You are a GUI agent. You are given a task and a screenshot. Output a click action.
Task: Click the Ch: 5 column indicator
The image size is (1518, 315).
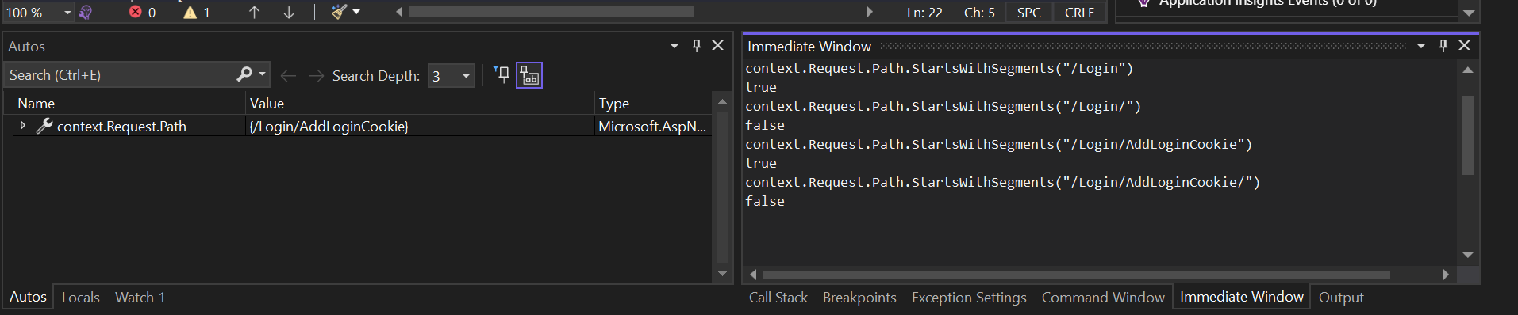[979, 13]
